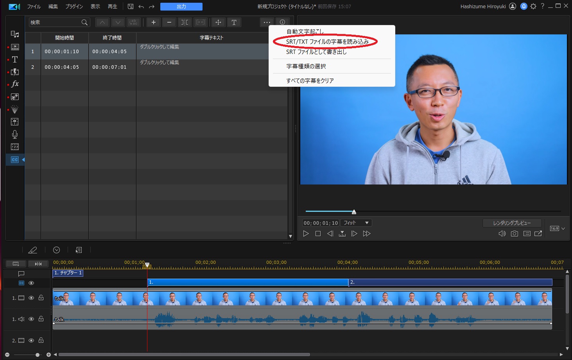Remove selected subtitle with minus button
Screen dimensions: 572x360
click(x=169, y=22)
